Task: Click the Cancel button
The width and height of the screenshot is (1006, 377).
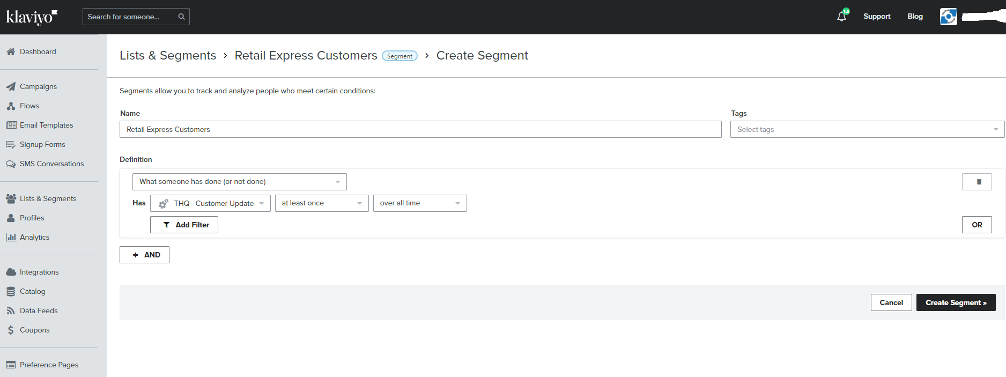Action: [891, 302]
